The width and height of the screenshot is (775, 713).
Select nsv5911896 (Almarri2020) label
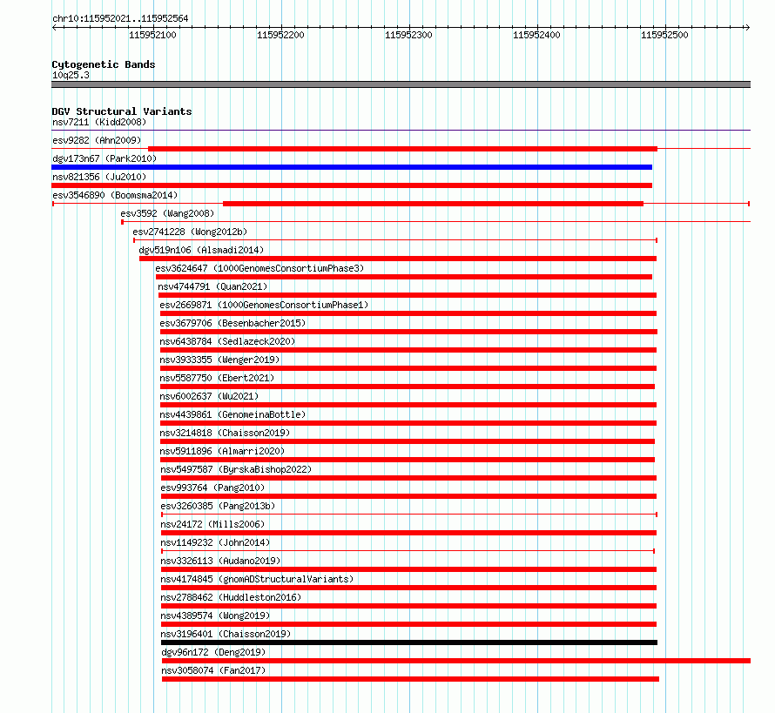click(x=222, y=451)
